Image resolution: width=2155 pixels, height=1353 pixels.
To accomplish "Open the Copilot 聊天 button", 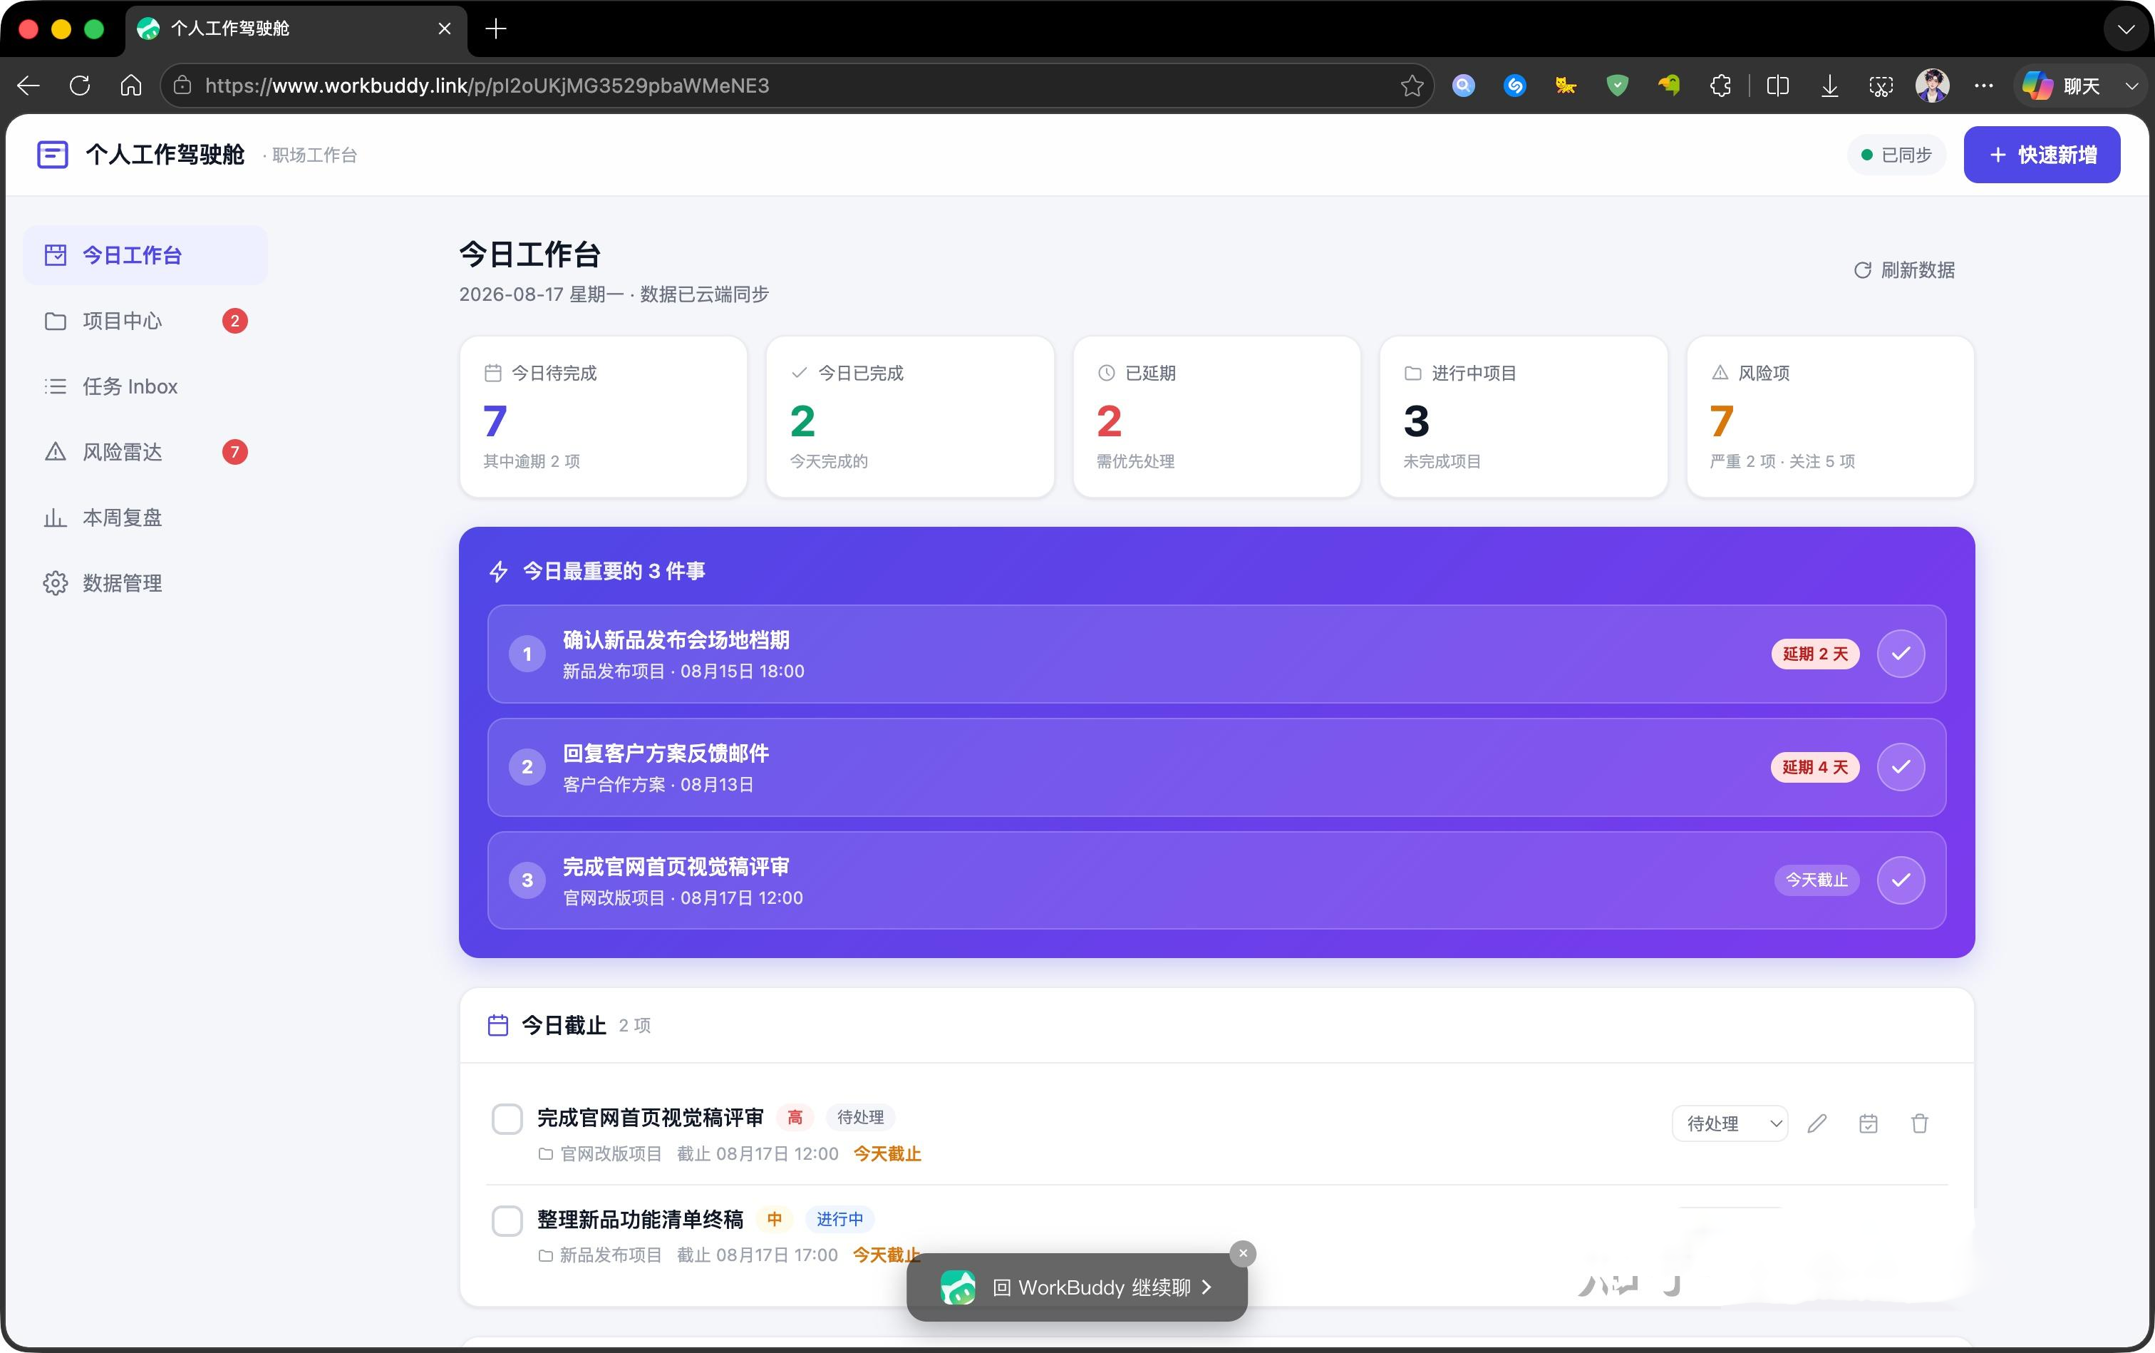I will tap(2062, 86).
